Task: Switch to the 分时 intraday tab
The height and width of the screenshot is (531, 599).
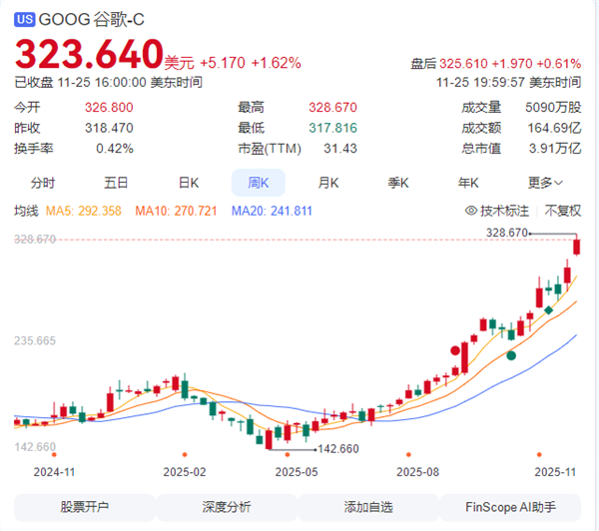Action: pos(43,183)
